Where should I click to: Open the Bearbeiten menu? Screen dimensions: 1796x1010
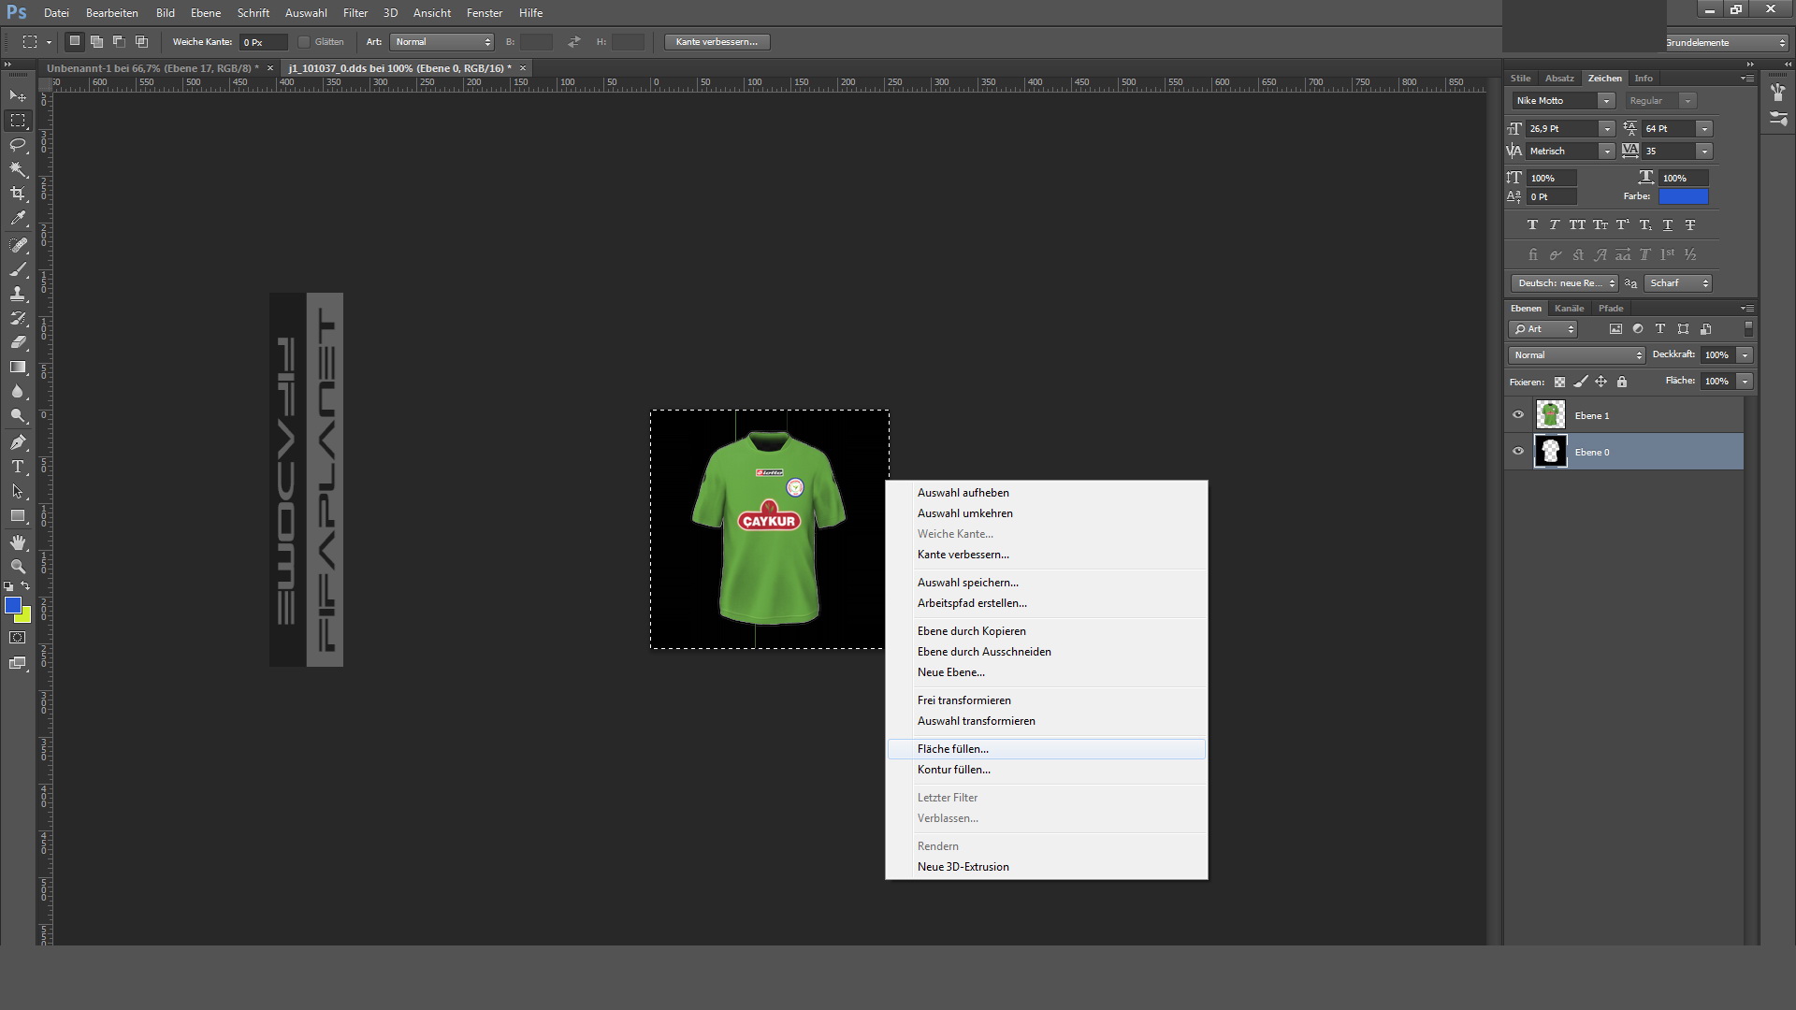(x=112, y=13)
